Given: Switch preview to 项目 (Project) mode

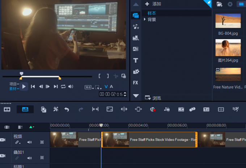Looking at the screenshot, I should (13, 84).
